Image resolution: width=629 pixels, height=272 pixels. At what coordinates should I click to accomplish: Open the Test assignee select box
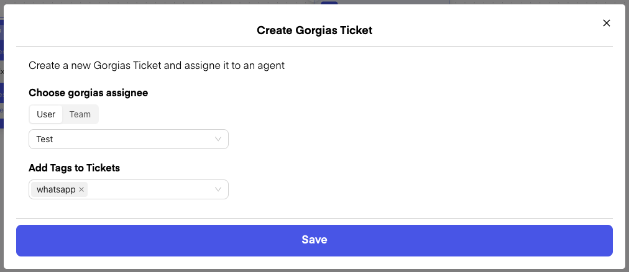(x=124, y=139)
